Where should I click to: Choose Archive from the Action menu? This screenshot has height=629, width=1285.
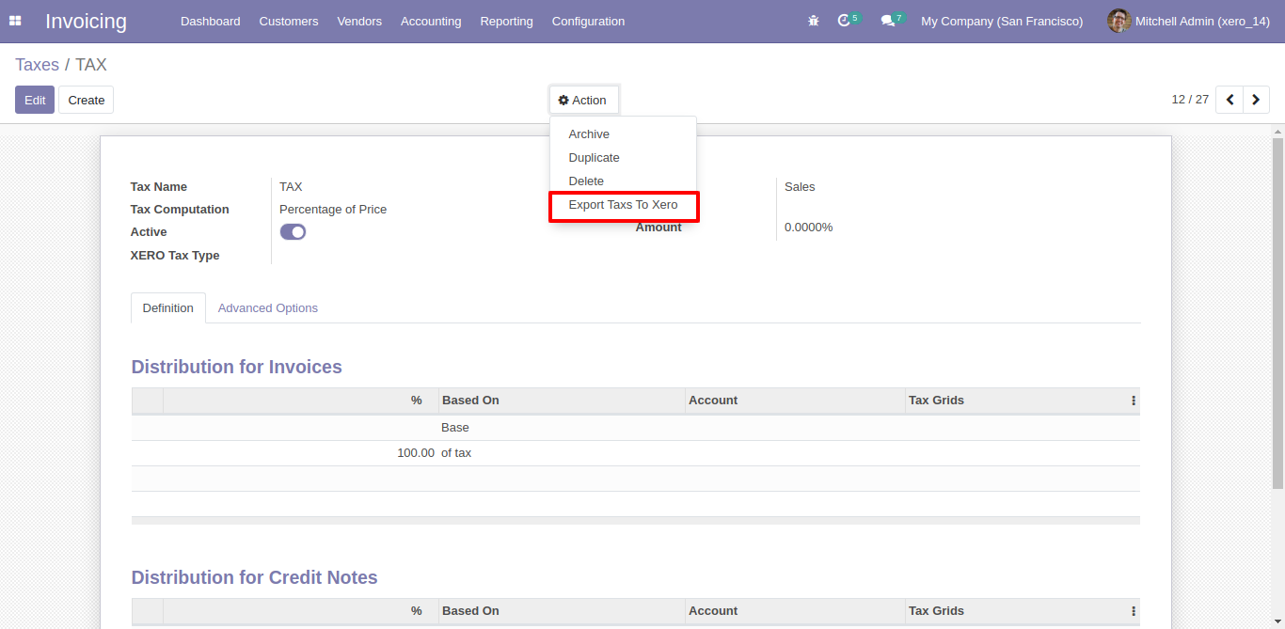[x=623, y=134]
